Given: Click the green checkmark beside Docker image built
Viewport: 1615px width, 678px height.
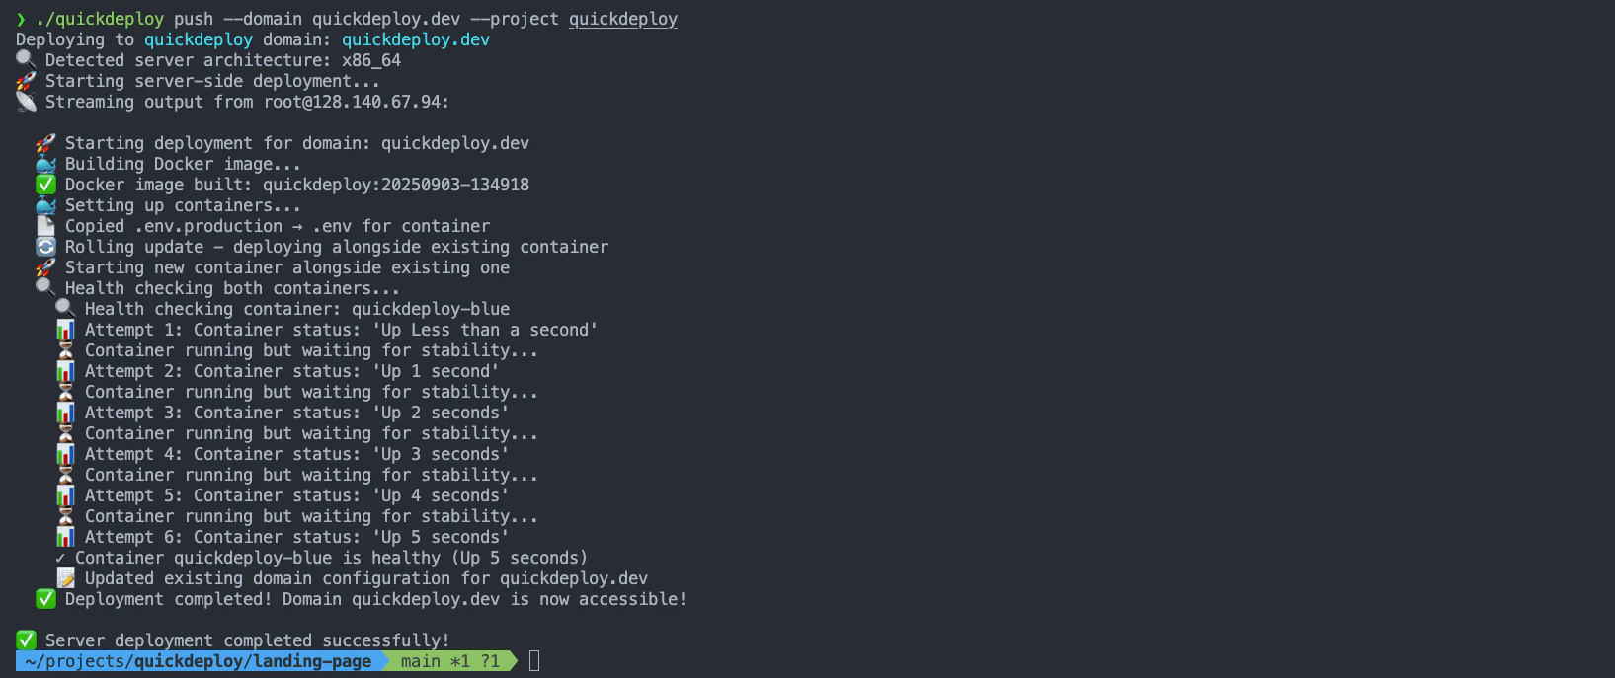Looking at the screenshot, I should click(45, 185).
